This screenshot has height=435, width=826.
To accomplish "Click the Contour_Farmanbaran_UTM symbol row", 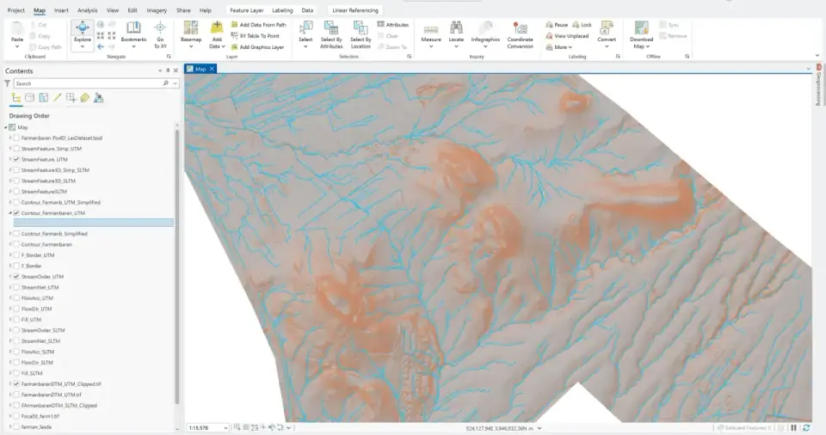I will (x=93, y=223).
